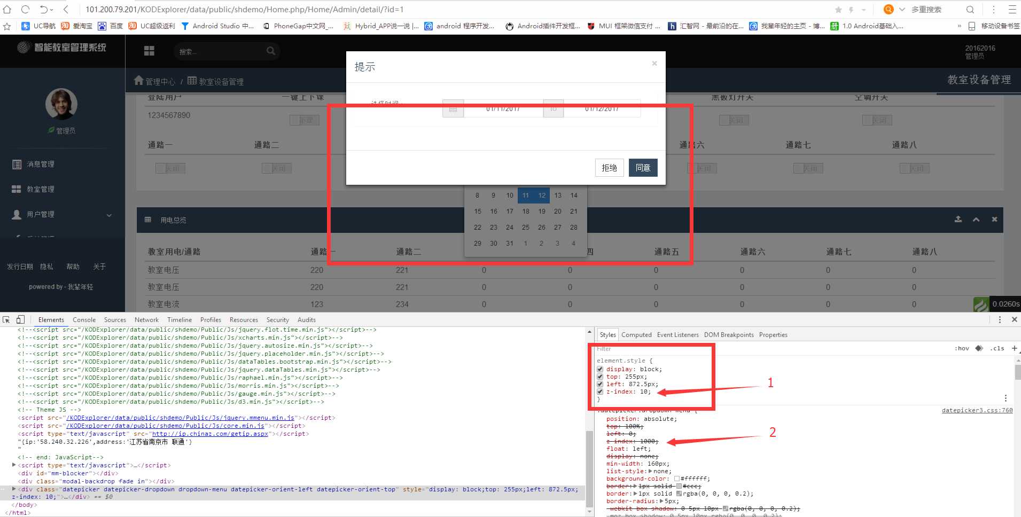Image resolution: width=1021 pixels, height=517 pixels.
Task: Click the magnifier icon in the dark search box
Action: click(271, 51)
